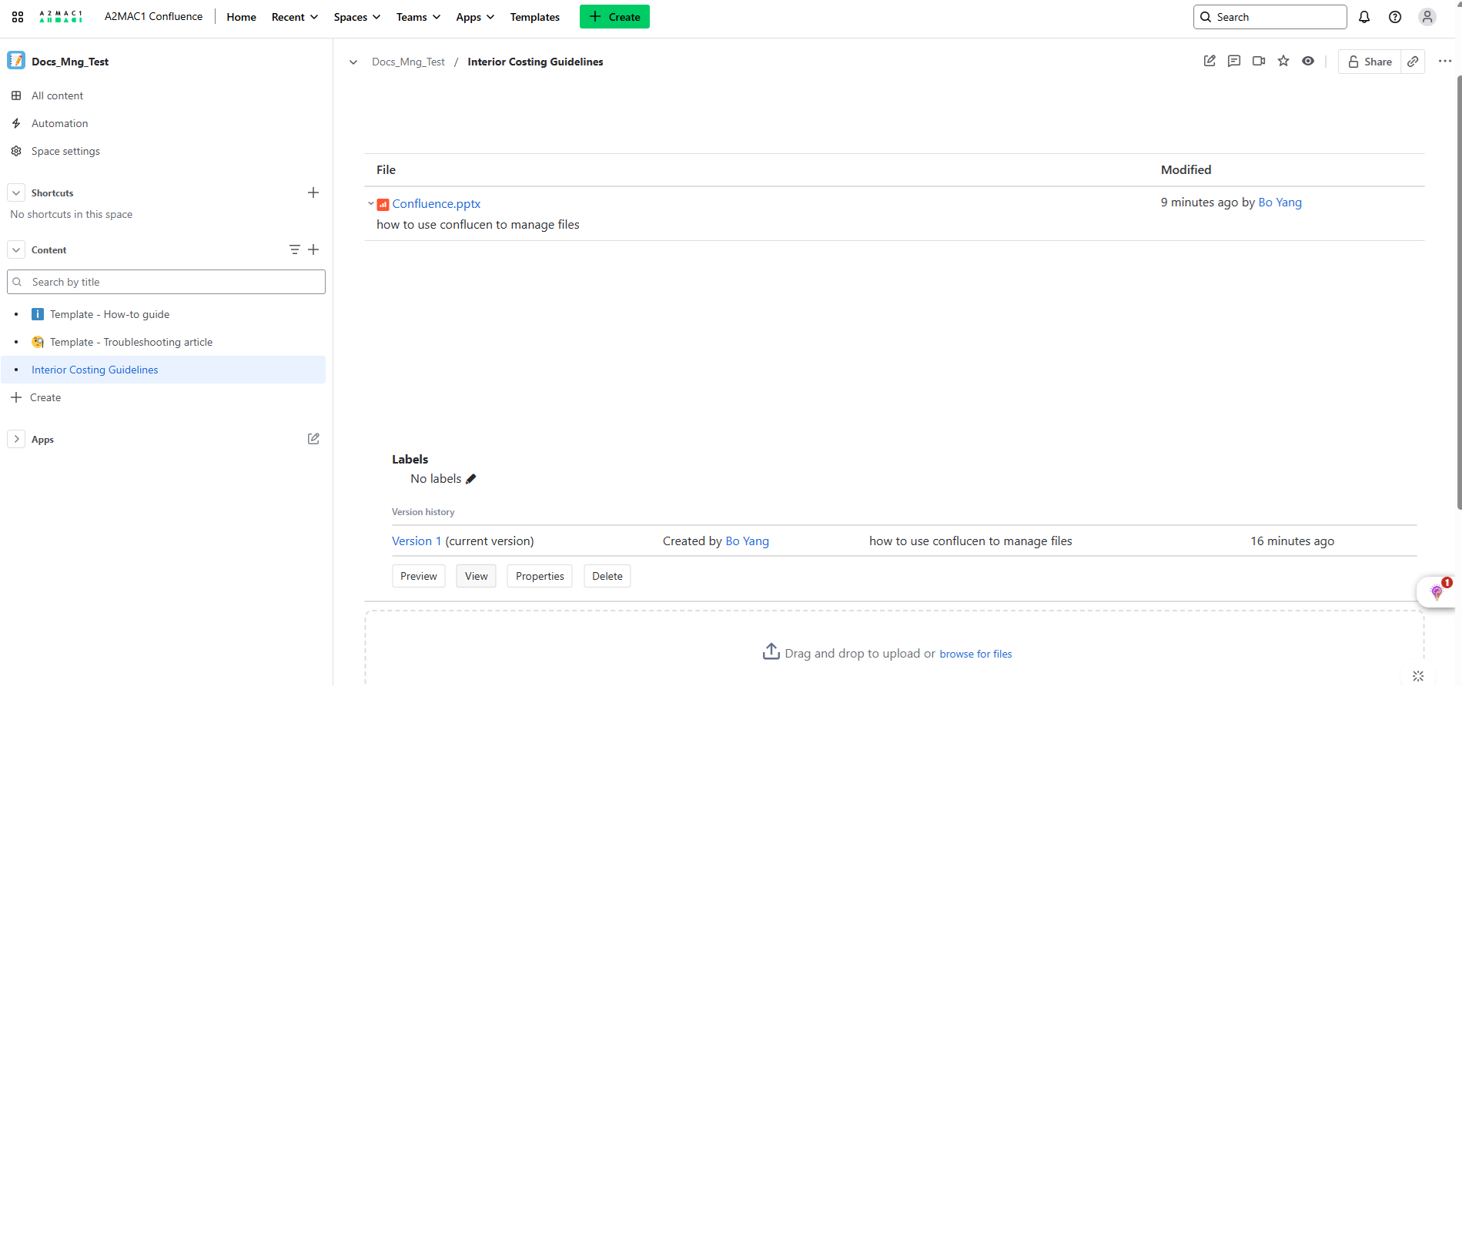Viewport: 1462px width, 1252px height.
Task: Toggle watching this page with eye icon
Action: coord(1308,61)
